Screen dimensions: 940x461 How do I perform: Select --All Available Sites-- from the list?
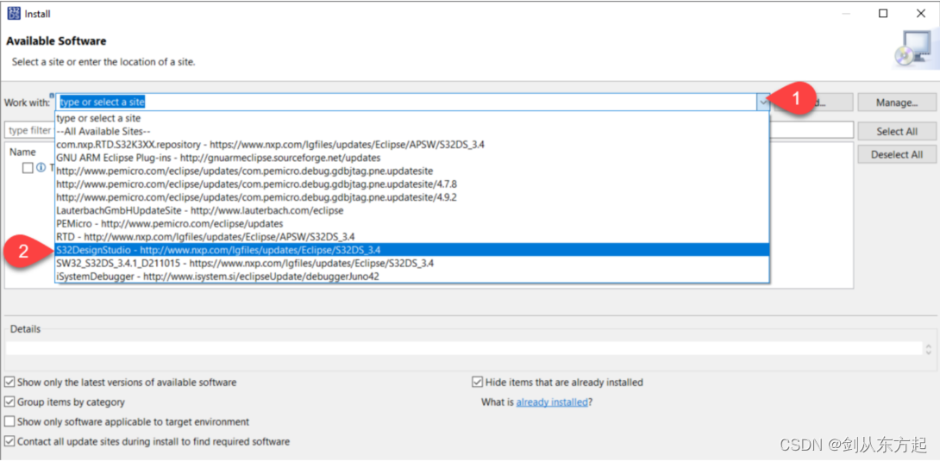click(x=411, y=132)
